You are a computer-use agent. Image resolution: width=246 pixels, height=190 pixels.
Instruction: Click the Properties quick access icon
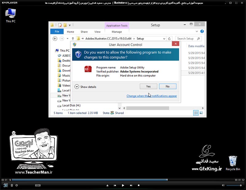(x=60, y=25)
